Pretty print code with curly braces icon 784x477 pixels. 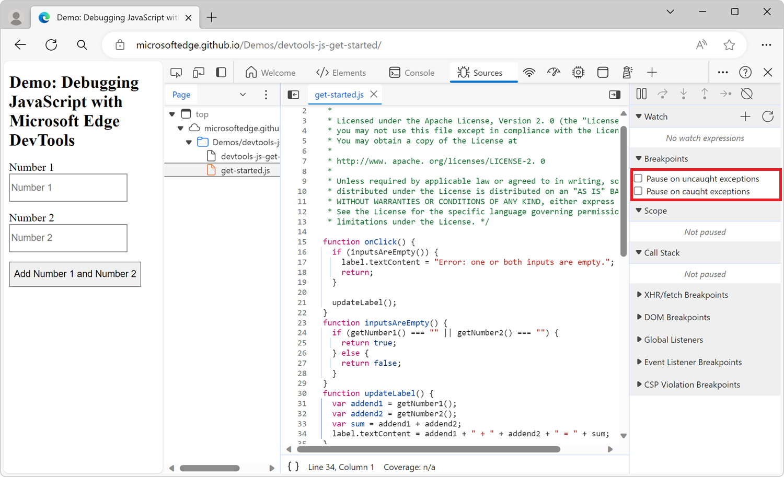(293, 467)
